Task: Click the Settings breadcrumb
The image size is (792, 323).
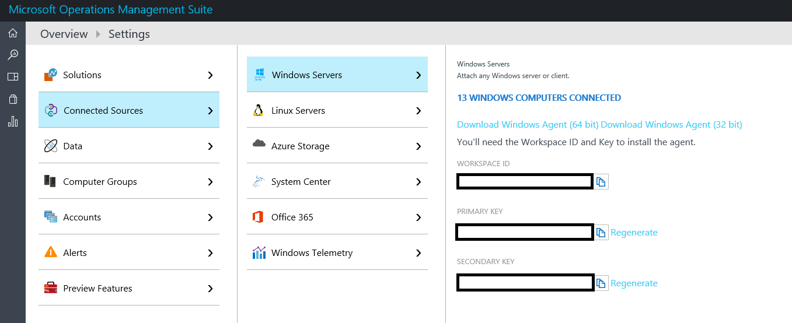Action: tap(129, 34)
